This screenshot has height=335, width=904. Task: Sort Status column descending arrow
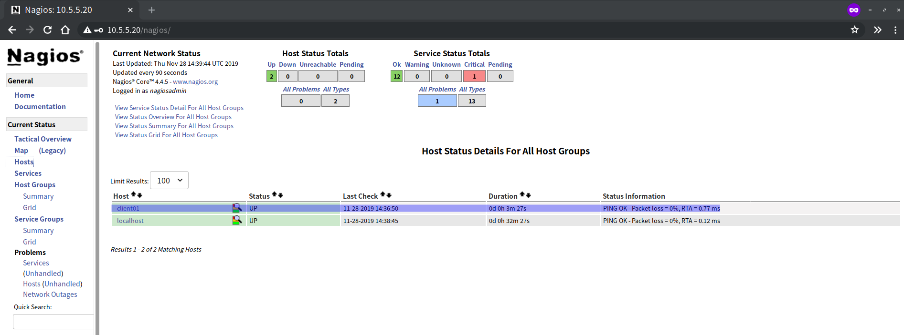pyautogui.click(x=280, y=195)
